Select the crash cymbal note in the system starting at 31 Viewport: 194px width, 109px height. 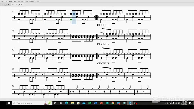102,33
